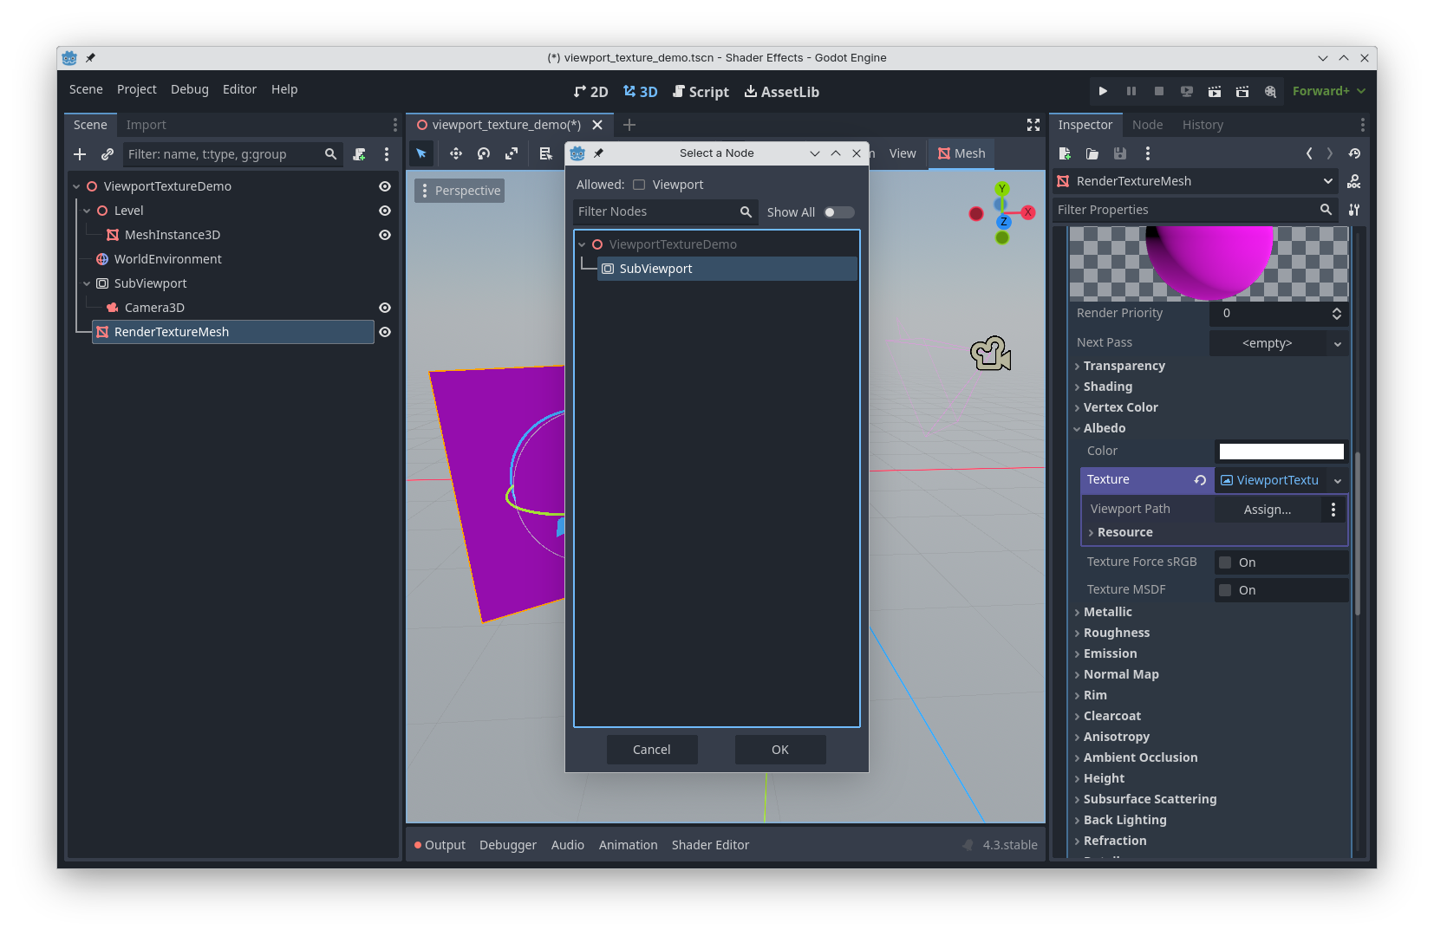The image size is (1434, 936).
Task: Open the Texture resource dropdown arrow
Action: coord(1338,480)
